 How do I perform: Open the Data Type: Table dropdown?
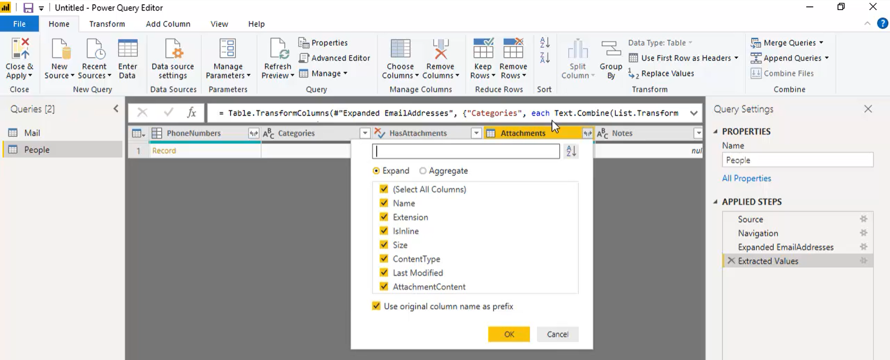(660, 42)
